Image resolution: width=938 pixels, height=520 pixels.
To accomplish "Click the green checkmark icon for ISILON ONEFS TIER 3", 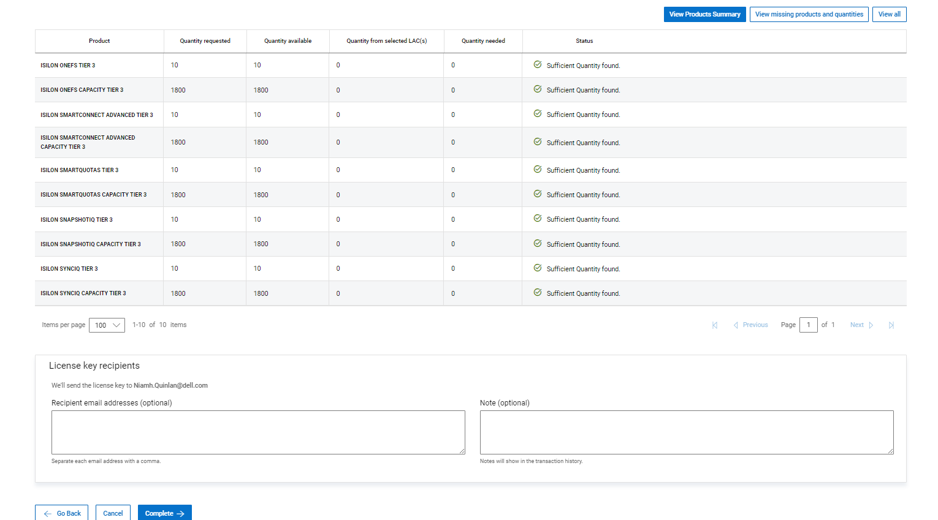I will pyautogui.click(x=538, y=65).
